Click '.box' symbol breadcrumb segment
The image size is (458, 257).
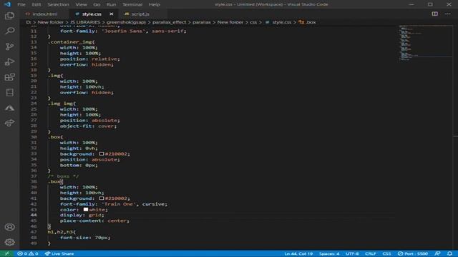tap(308, 22)
